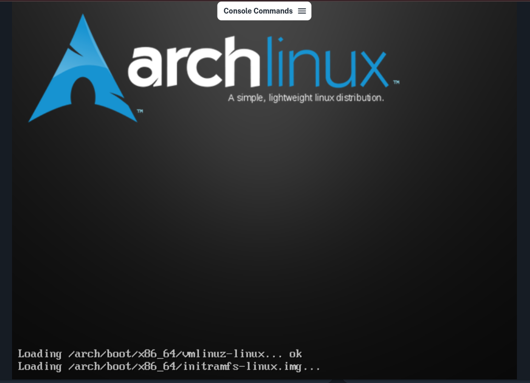Viewport: 530px width, 383px height.
Task: Open the Console Commands hamburger menu icon
Action: 302,11
